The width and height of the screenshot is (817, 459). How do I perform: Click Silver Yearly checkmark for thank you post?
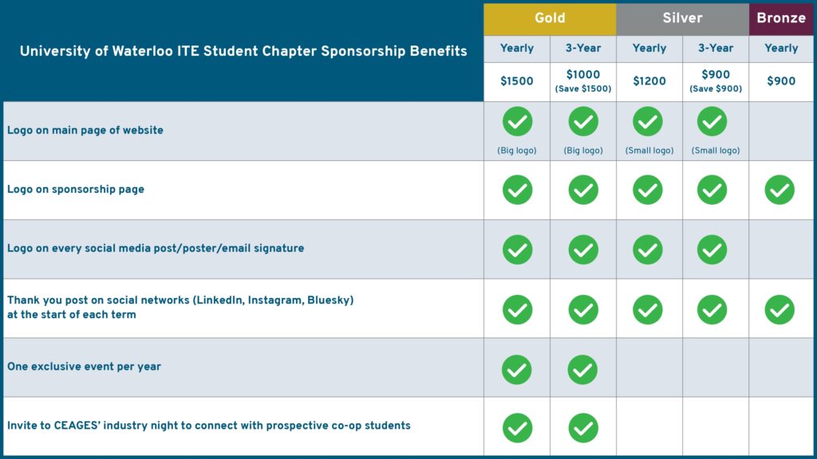tap(647, 309)
